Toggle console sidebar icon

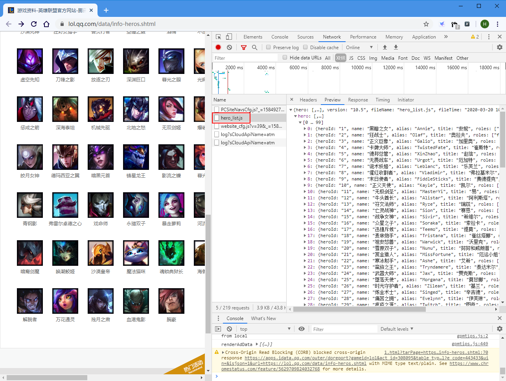pyautogui.click(x=218, y=329)
